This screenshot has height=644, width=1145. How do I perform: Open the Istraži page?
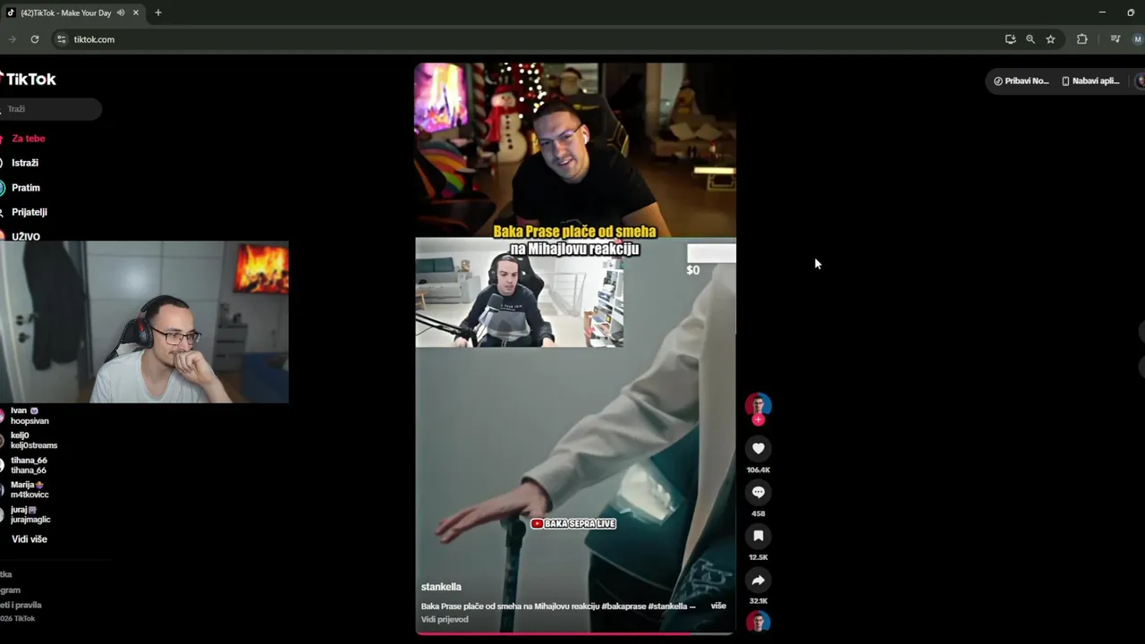point(24,163)
